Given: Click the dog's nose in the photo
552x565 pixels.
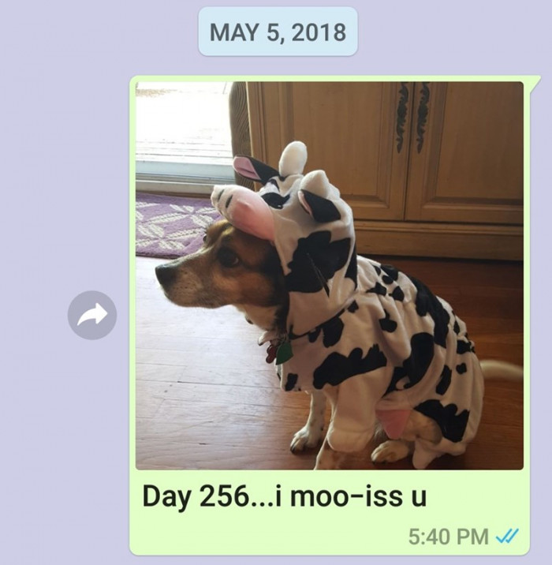Looking at the screenshot, I should click(x=162, y=274).
